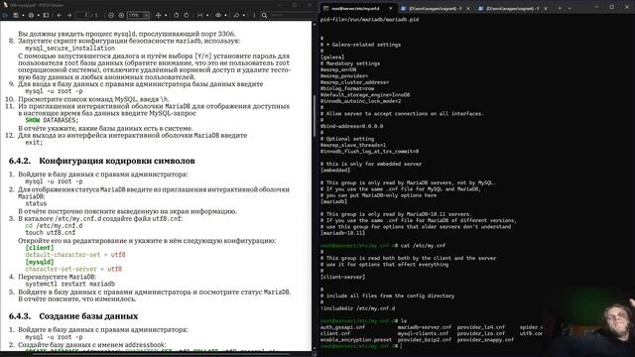The width and height of the screenshot is (635, 357).
Task: Click the save icon in PDF reader
Action: click(x=16, y=15)
